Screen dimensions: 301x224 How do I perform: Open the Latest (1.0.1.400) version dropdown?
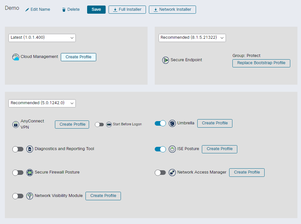click(42, 38)
